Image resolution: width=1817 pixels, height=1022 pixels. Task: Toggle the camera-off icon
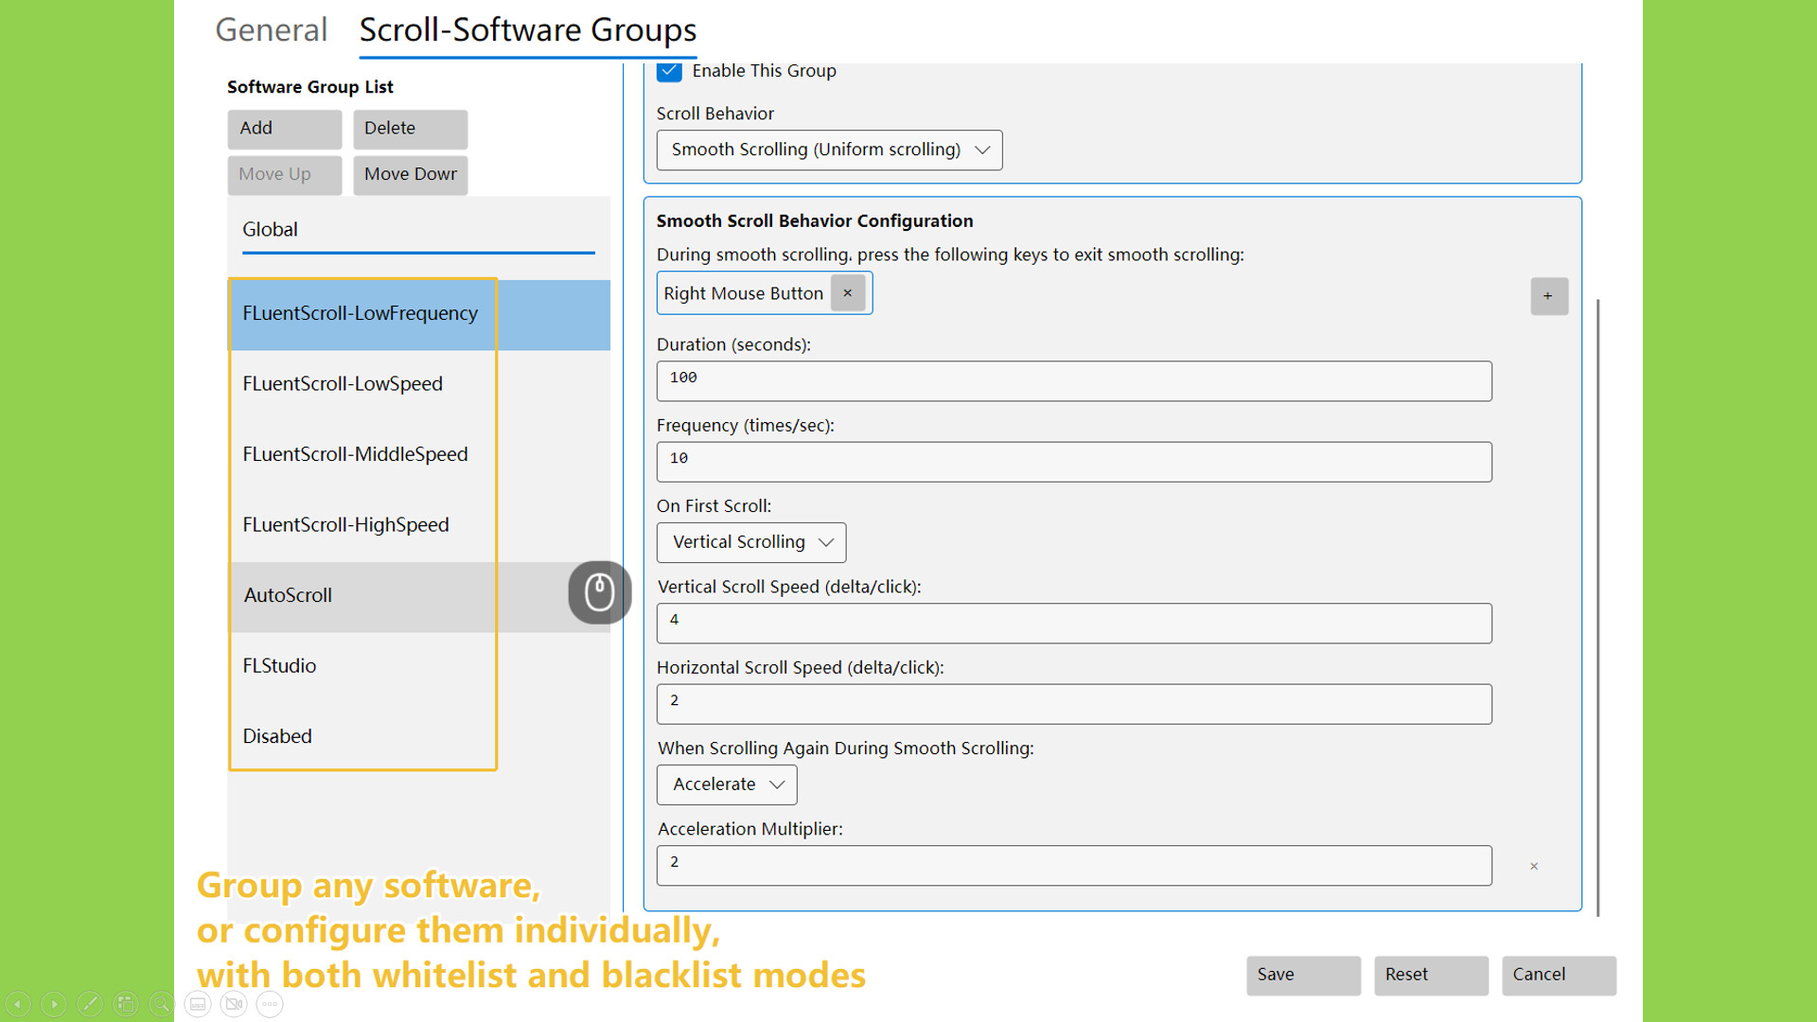pyautogui.click(x=234, y=1004)
